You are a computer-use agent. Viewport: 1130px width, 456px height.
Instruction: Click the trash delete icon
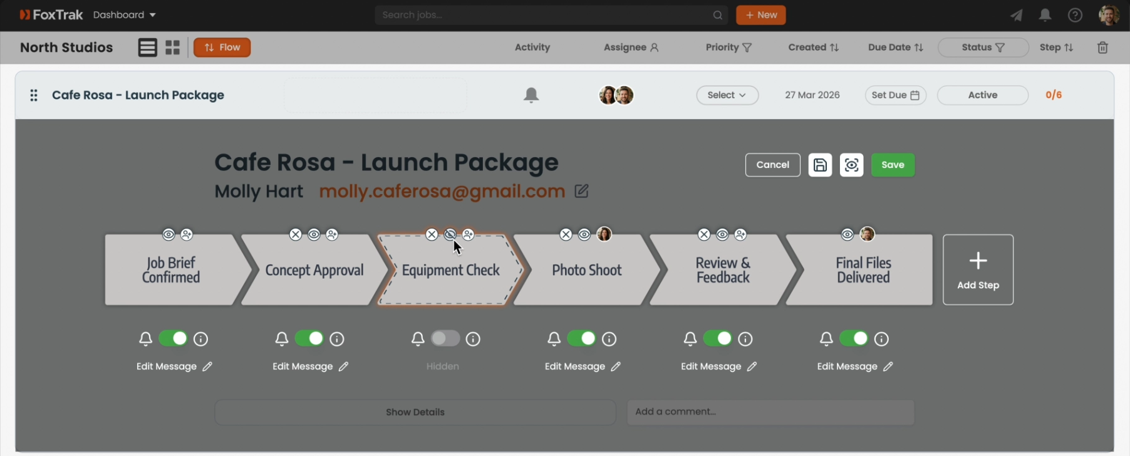point(1102,48)
